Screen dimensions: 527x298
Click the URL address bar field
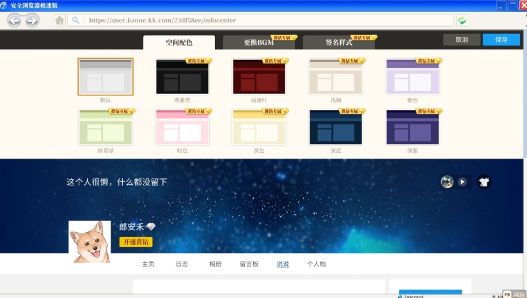tap(269, 20)
